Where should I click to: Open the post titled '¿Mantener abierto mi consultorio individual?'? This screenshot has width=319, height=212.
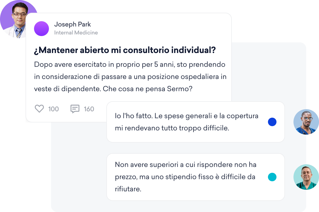coord(125,51)
